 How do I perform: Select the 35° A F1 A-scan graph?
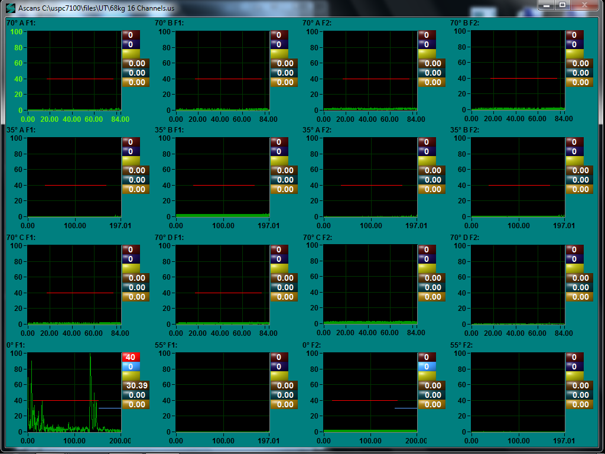coord(74,177)
